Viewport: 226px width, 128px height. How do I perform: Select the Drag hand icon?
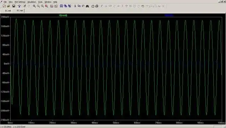pyautogui.click(x=139, y=6)
